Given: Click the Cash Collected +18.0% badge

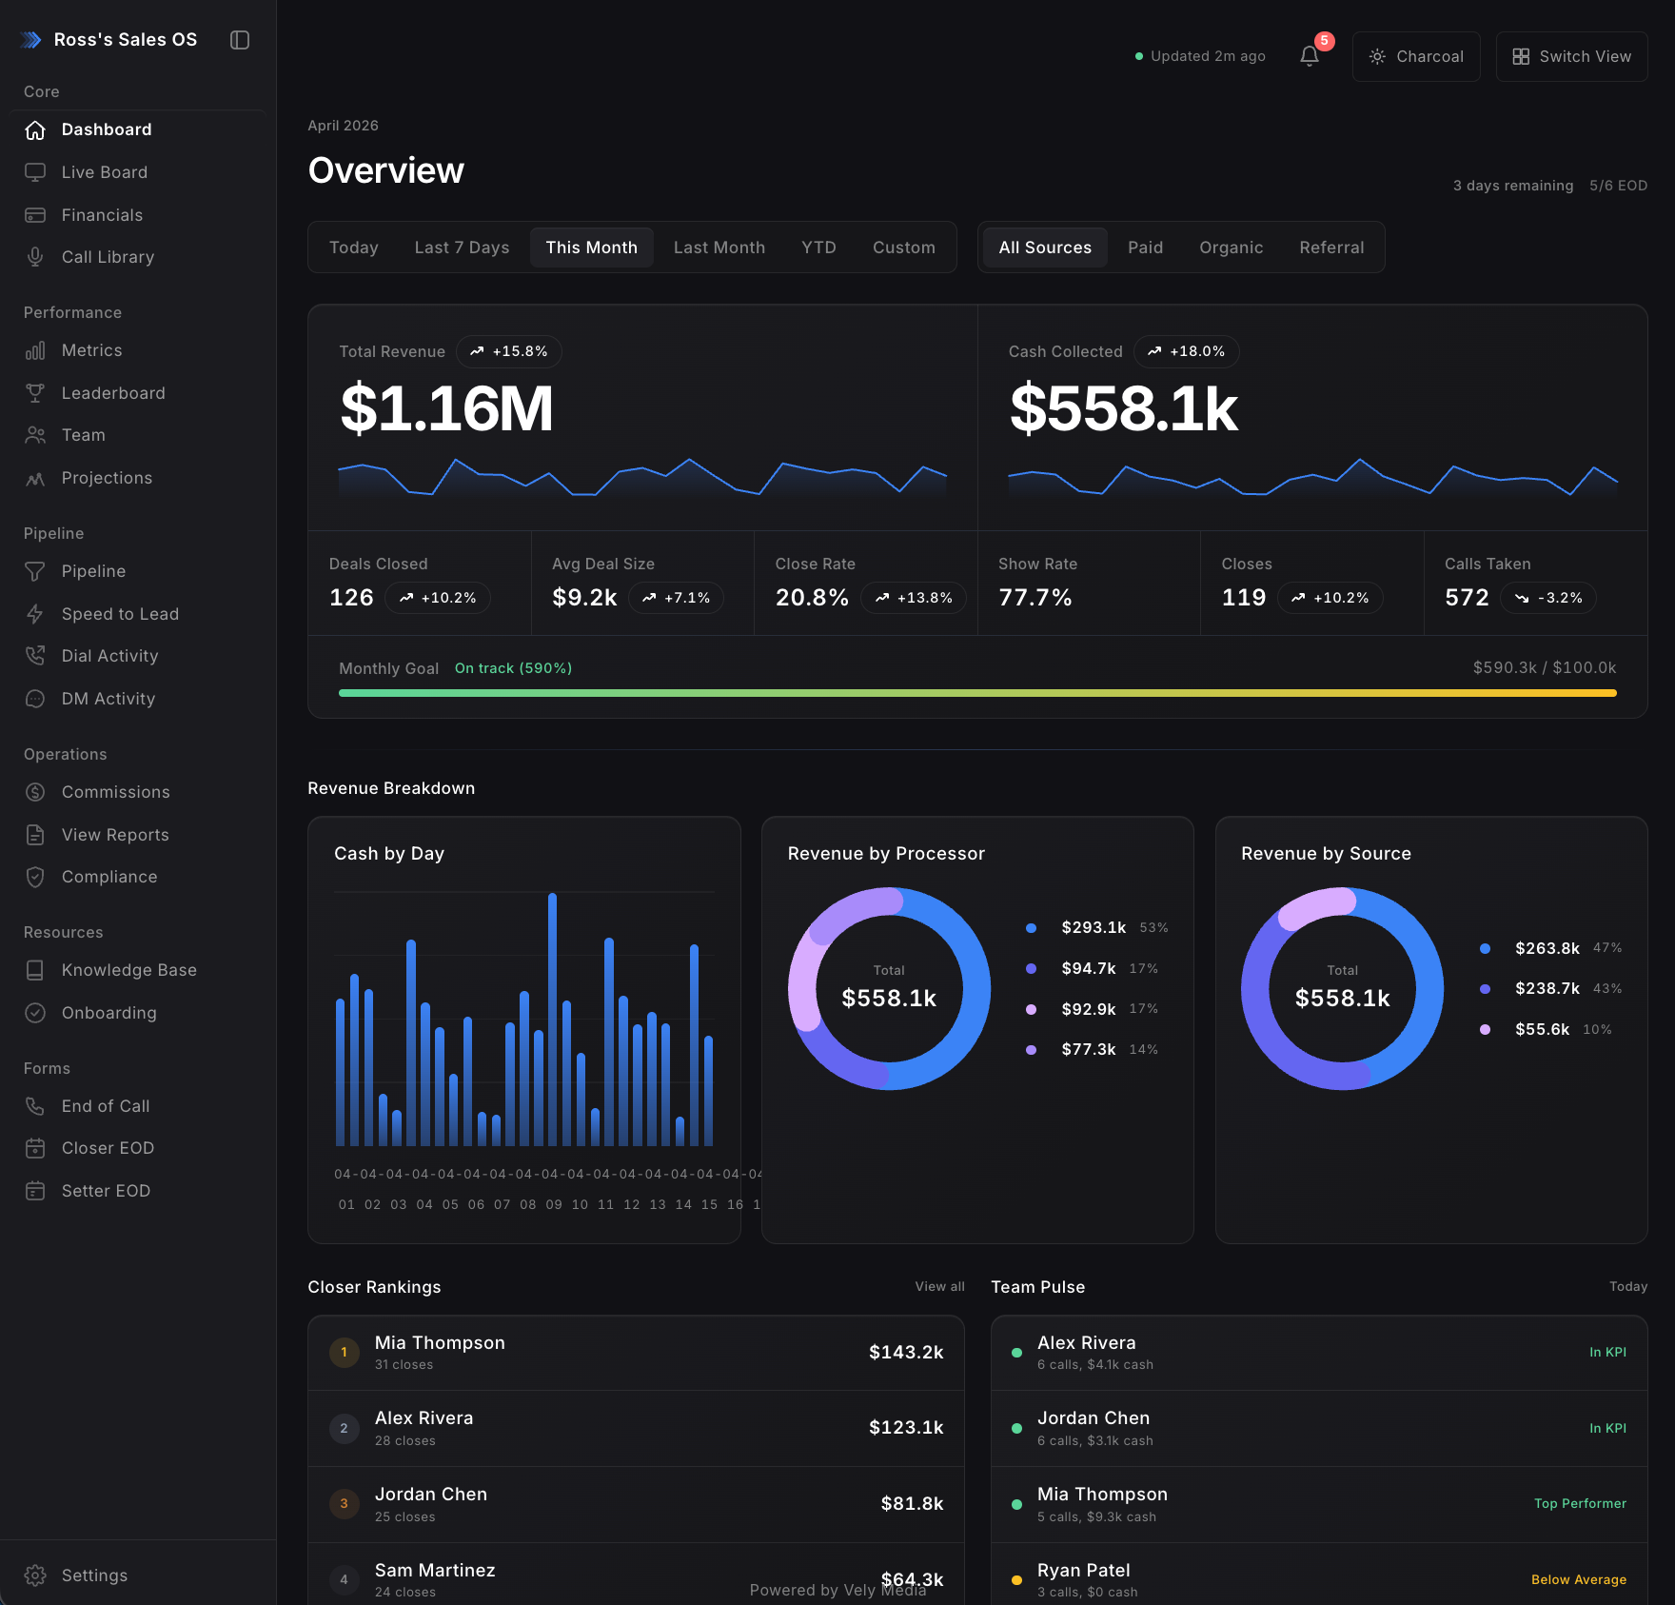Looking at the screenshot, I should (x=1187, y=351).
